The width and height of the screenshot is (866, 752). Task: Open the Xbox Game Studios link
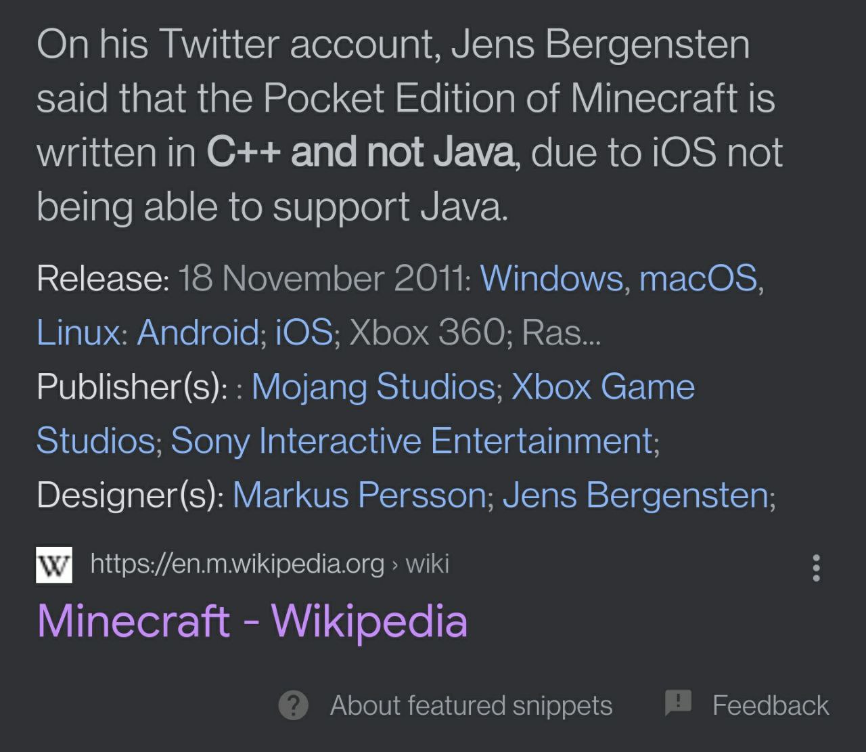(365, 413)
